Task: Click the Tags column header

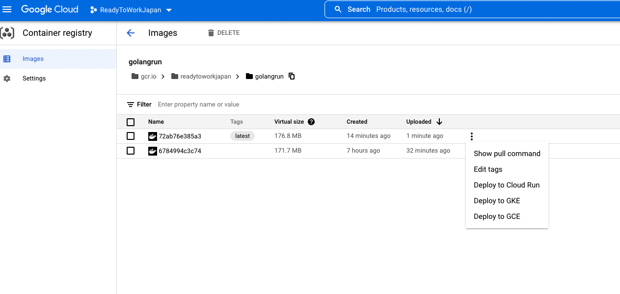Action: 237,122
